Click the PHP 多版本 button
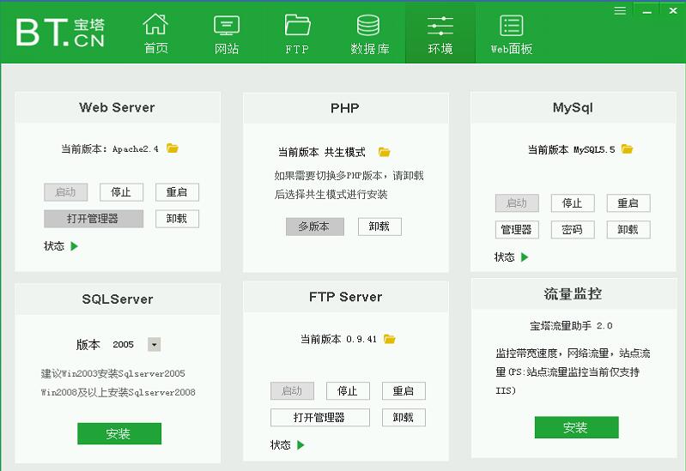The image size is (686, 471). click(315, 226)
